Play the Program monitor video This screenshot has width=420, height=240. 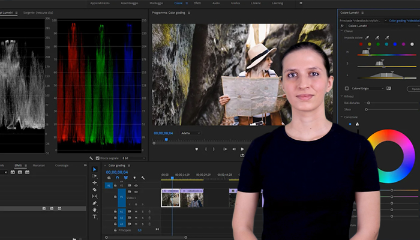242,149
